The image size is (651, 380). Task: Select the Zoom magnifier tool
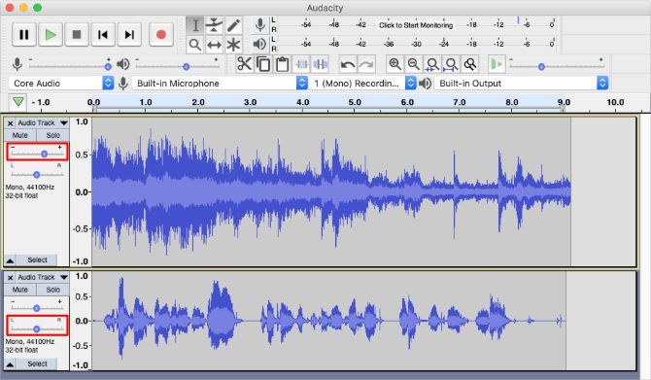click(x=194, y=45)
